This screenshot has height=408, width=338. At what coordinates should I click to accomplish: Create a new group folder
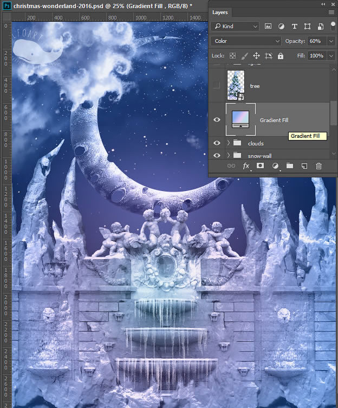(290, 166)
